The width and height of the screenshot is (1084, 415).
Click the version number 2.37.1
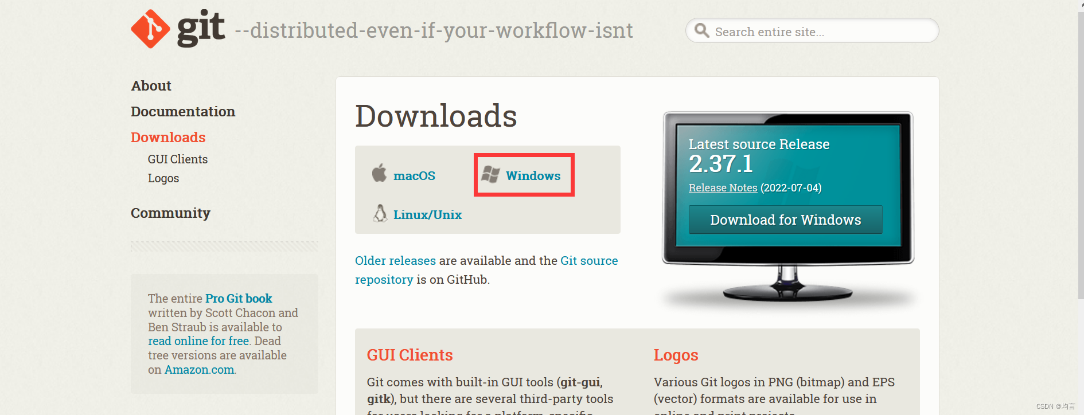720,165
